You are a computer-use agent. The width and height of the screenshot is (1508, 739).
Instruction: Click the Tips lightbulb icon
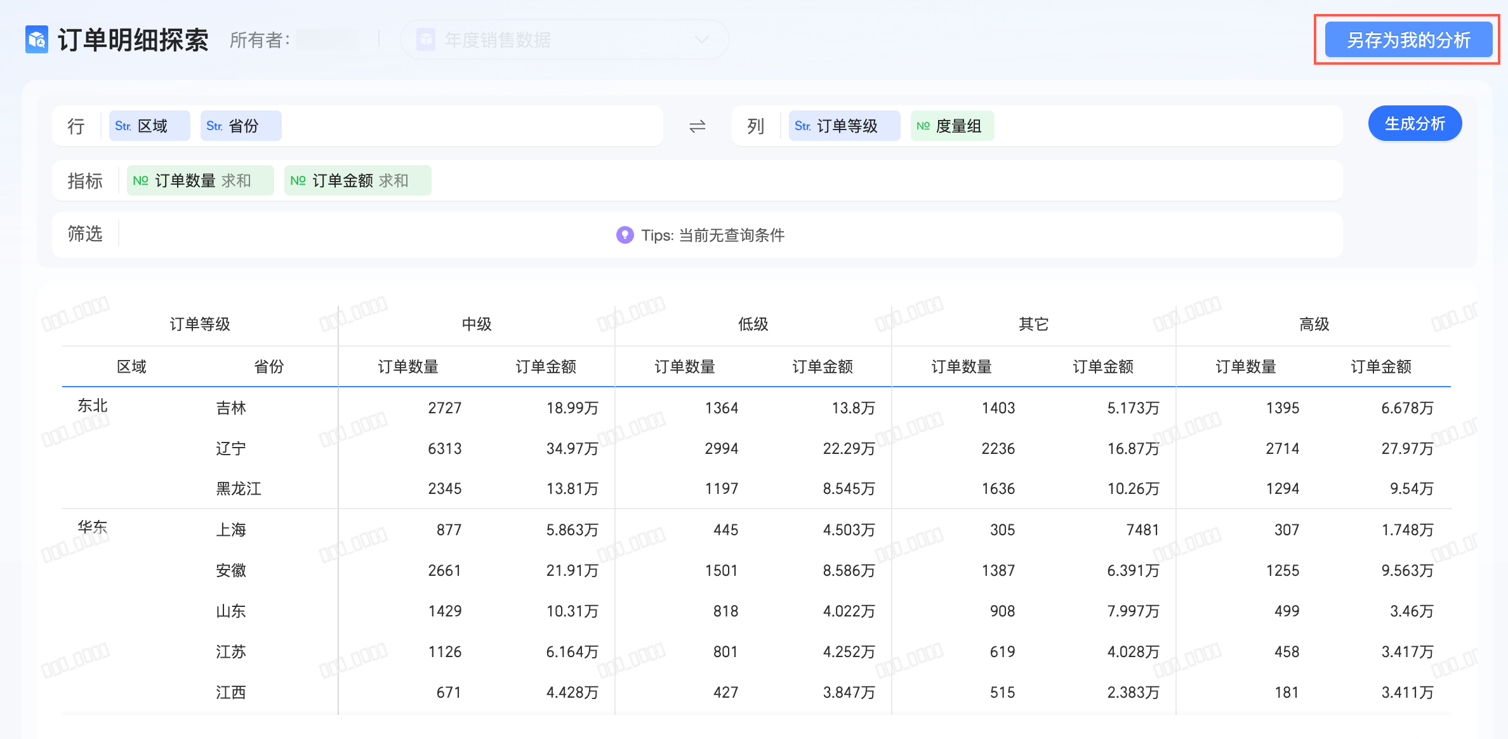[625, 235]
